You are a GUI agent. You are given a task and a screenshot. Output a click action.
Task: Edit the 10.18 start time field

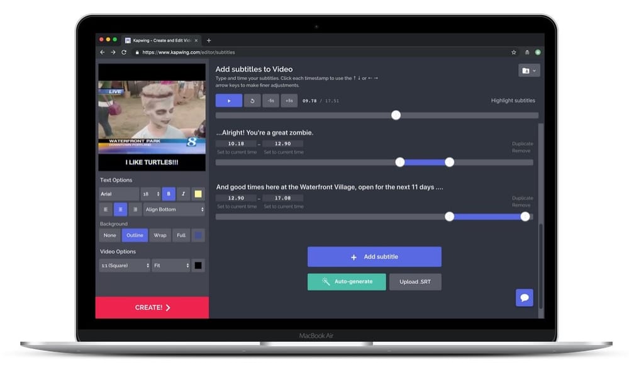pyautogui.click(x=235, y=144)
